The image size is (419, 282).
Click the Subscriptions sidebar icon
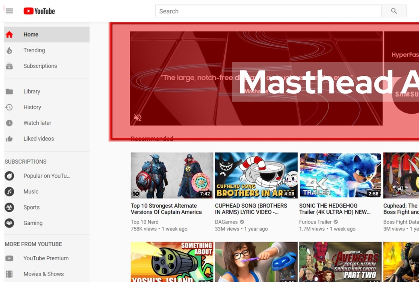(x=9, y=66)
